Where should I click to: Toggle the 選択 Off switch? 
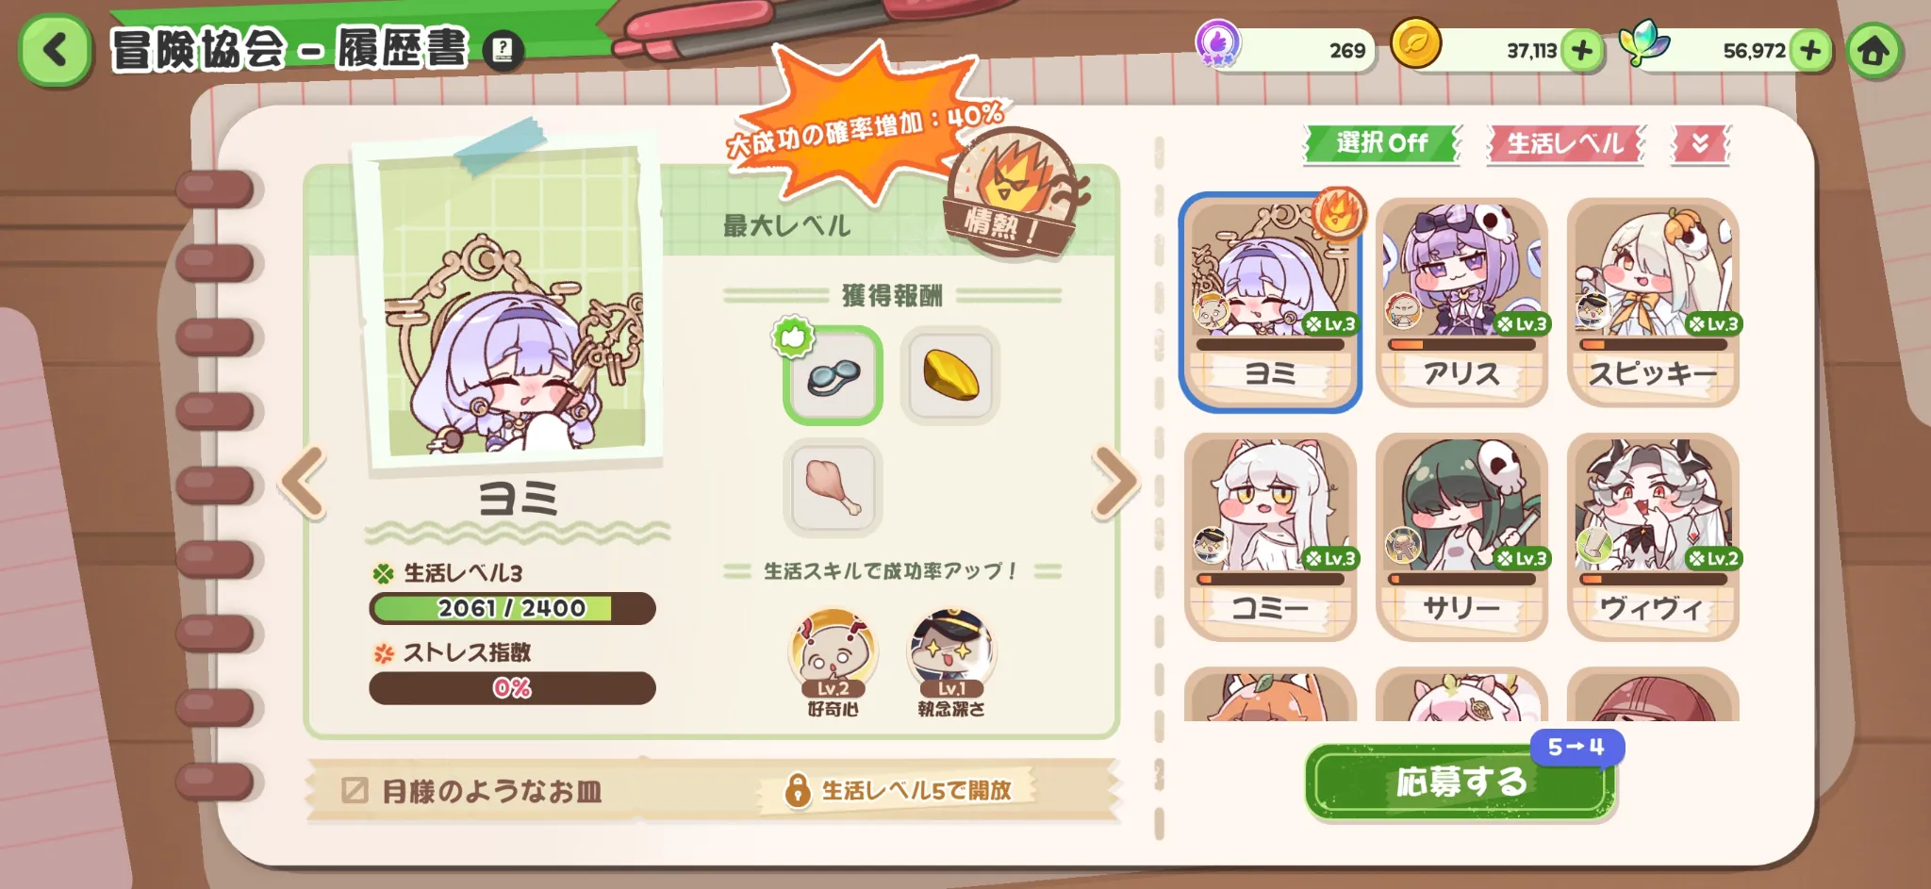pyautogui.click(x=1382, y=143)
